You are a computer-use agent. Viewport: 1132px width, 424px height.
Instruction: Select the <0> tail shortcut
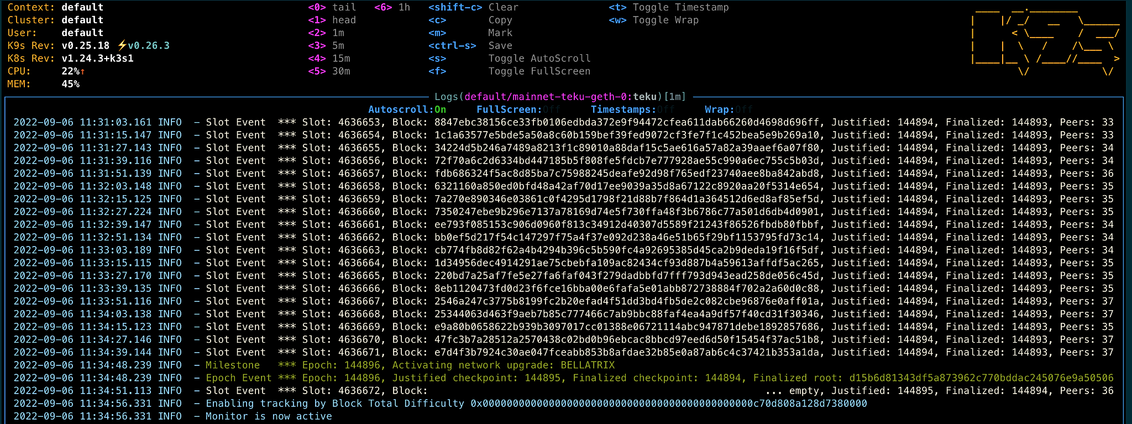tap(332, 7)
